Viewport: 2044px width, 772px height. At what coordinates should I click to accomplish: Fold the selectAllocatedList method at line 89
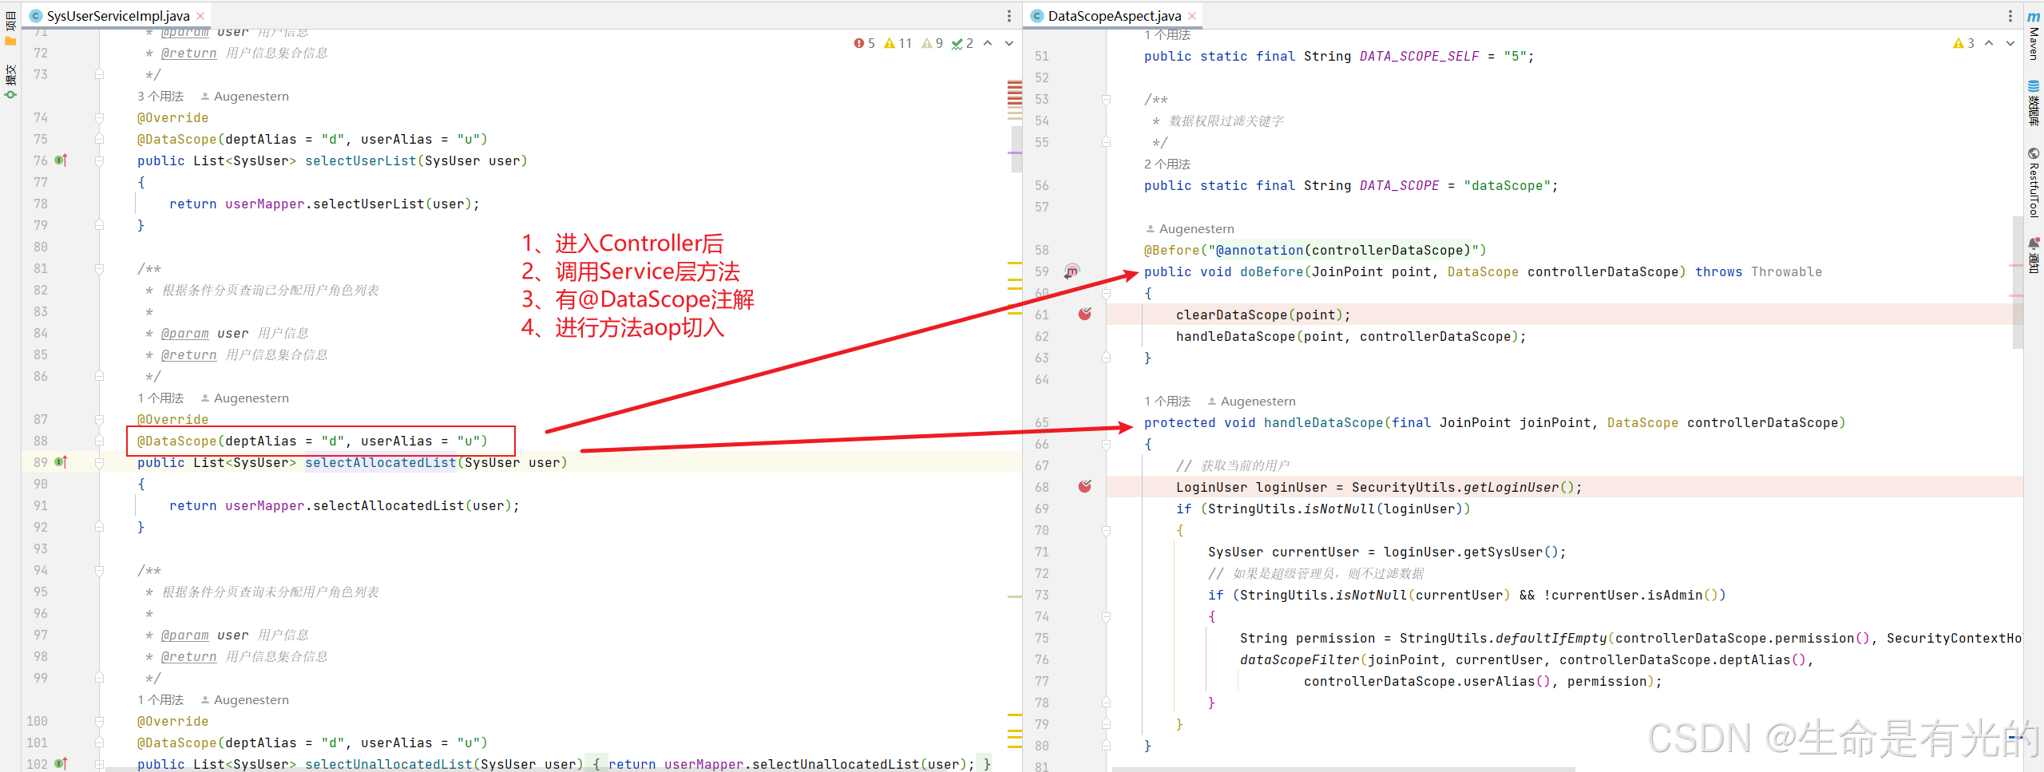(100, 462)
